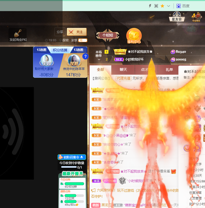
Task: Start 发起淘金PK with the shovel icon
Action: pyautogui.click(x=18, y=35)
